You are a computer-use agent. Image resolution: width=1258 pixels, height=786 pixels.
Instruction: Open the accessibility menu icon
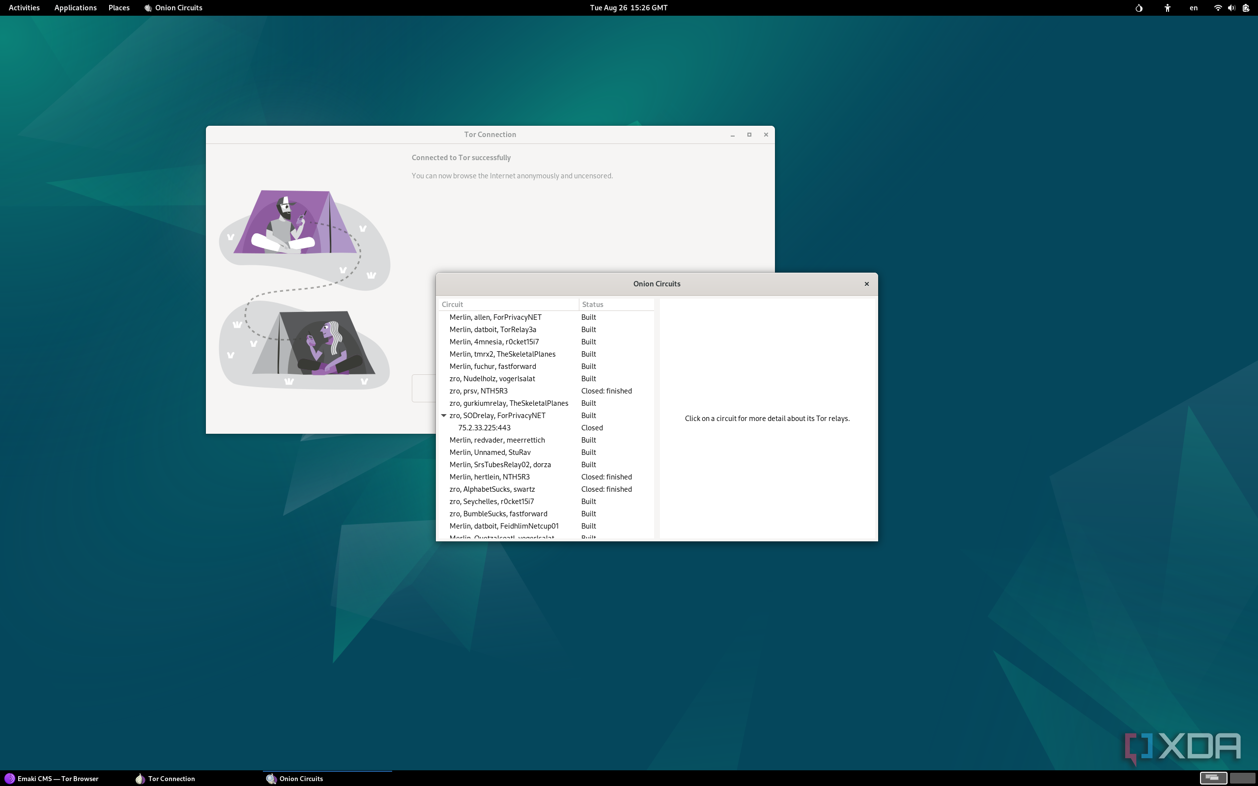coord(1167,8)
